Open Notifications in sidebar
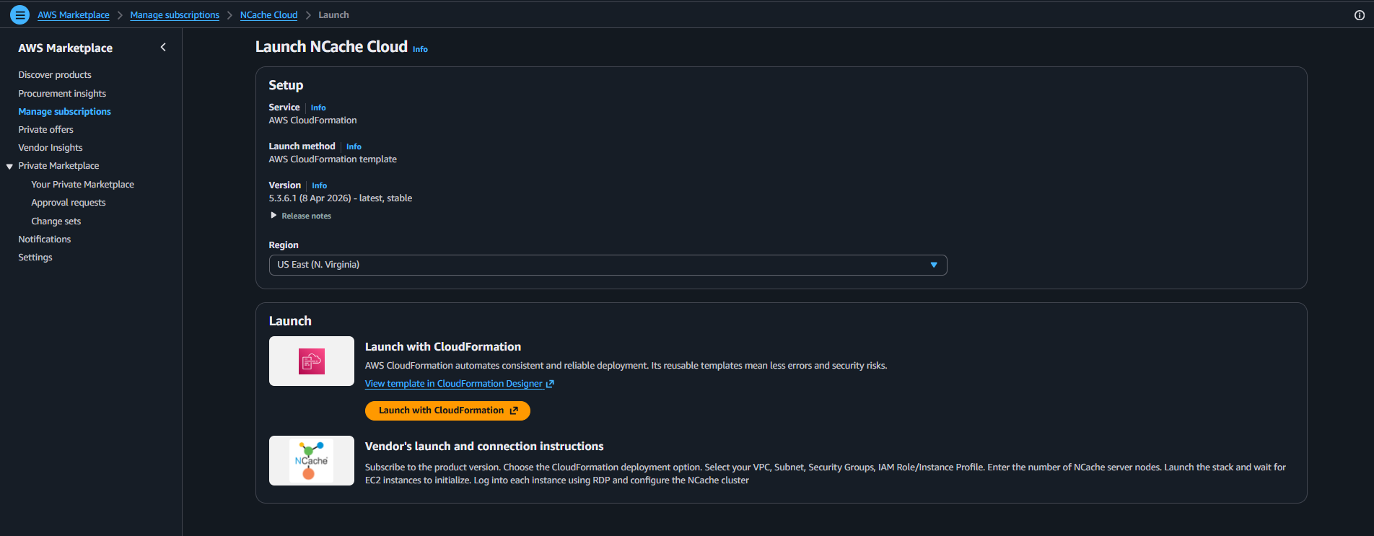This screenshot has height=536, width=1374. coord(45,240)
